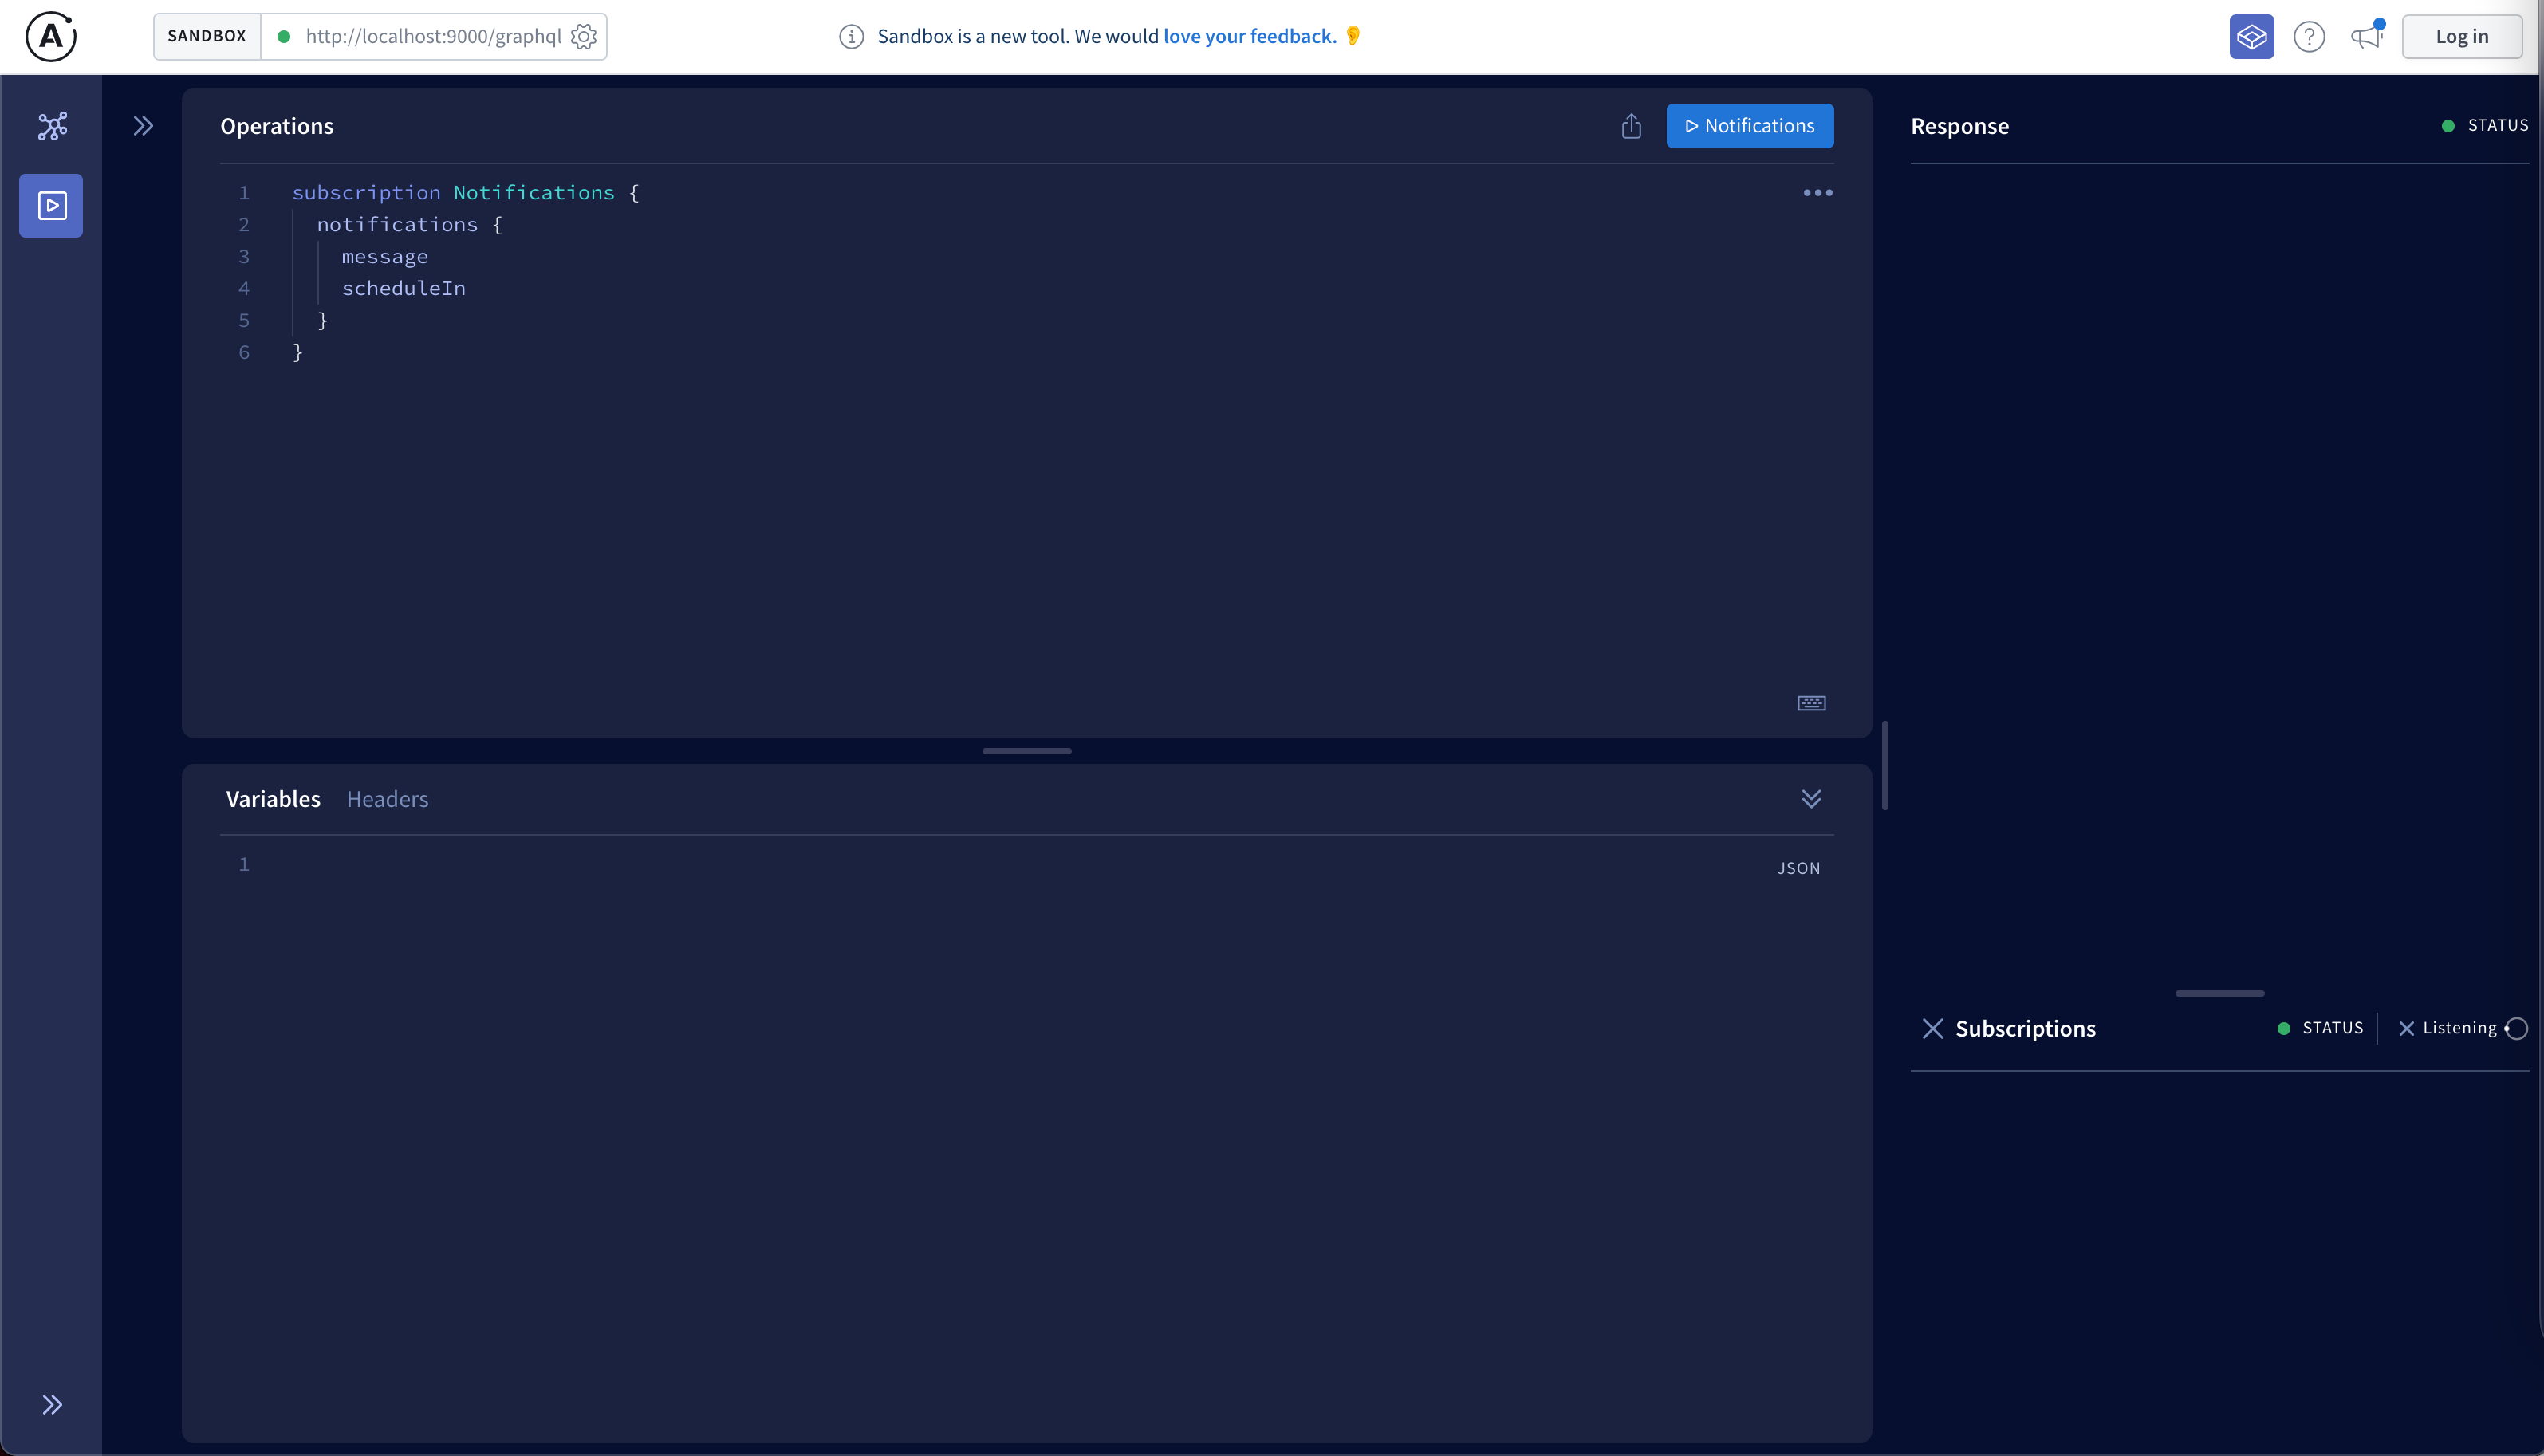Viewport: 2544px width, 1456px height.
Task: Click the announcements megaphone icon
Action: pos(2366,37)
